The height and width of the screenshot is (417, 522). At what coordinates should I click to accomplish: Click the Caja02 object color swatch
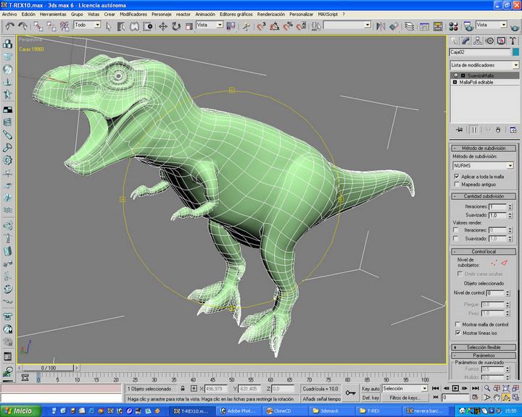[x=515, y=52]
